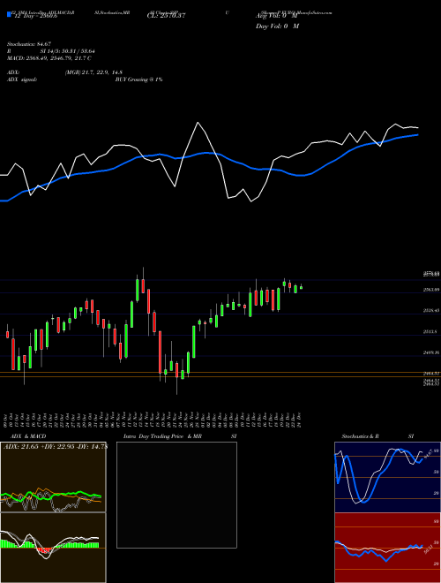The width and height of the screenshot is (441, 583).
Task: Open the ADX indicator chart panel
Action: (53, 477)
